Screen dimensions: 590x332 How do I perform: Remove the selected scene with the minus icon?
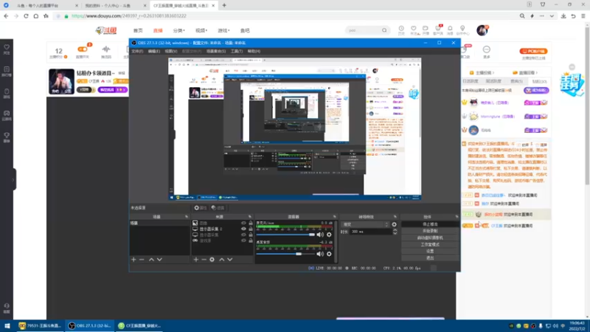tap(142, 260)
